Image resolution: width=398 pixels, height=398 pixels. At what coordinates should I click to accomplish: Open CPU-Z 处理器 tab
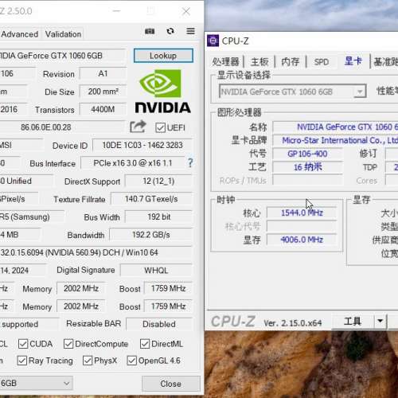(x=225, y=61)
